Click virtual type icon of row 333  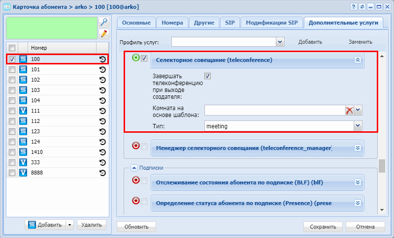(23, 162)
